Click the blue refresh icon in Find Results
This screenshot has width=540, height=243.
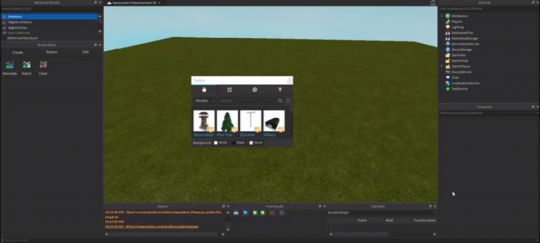(x=245, y=213)
